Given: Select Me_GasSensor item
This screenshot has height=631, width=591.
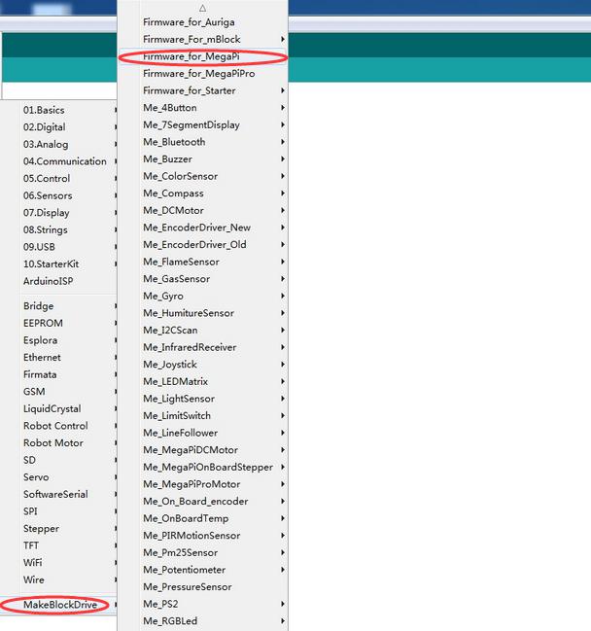Looking at the screenshot, I should click(203, 279).
